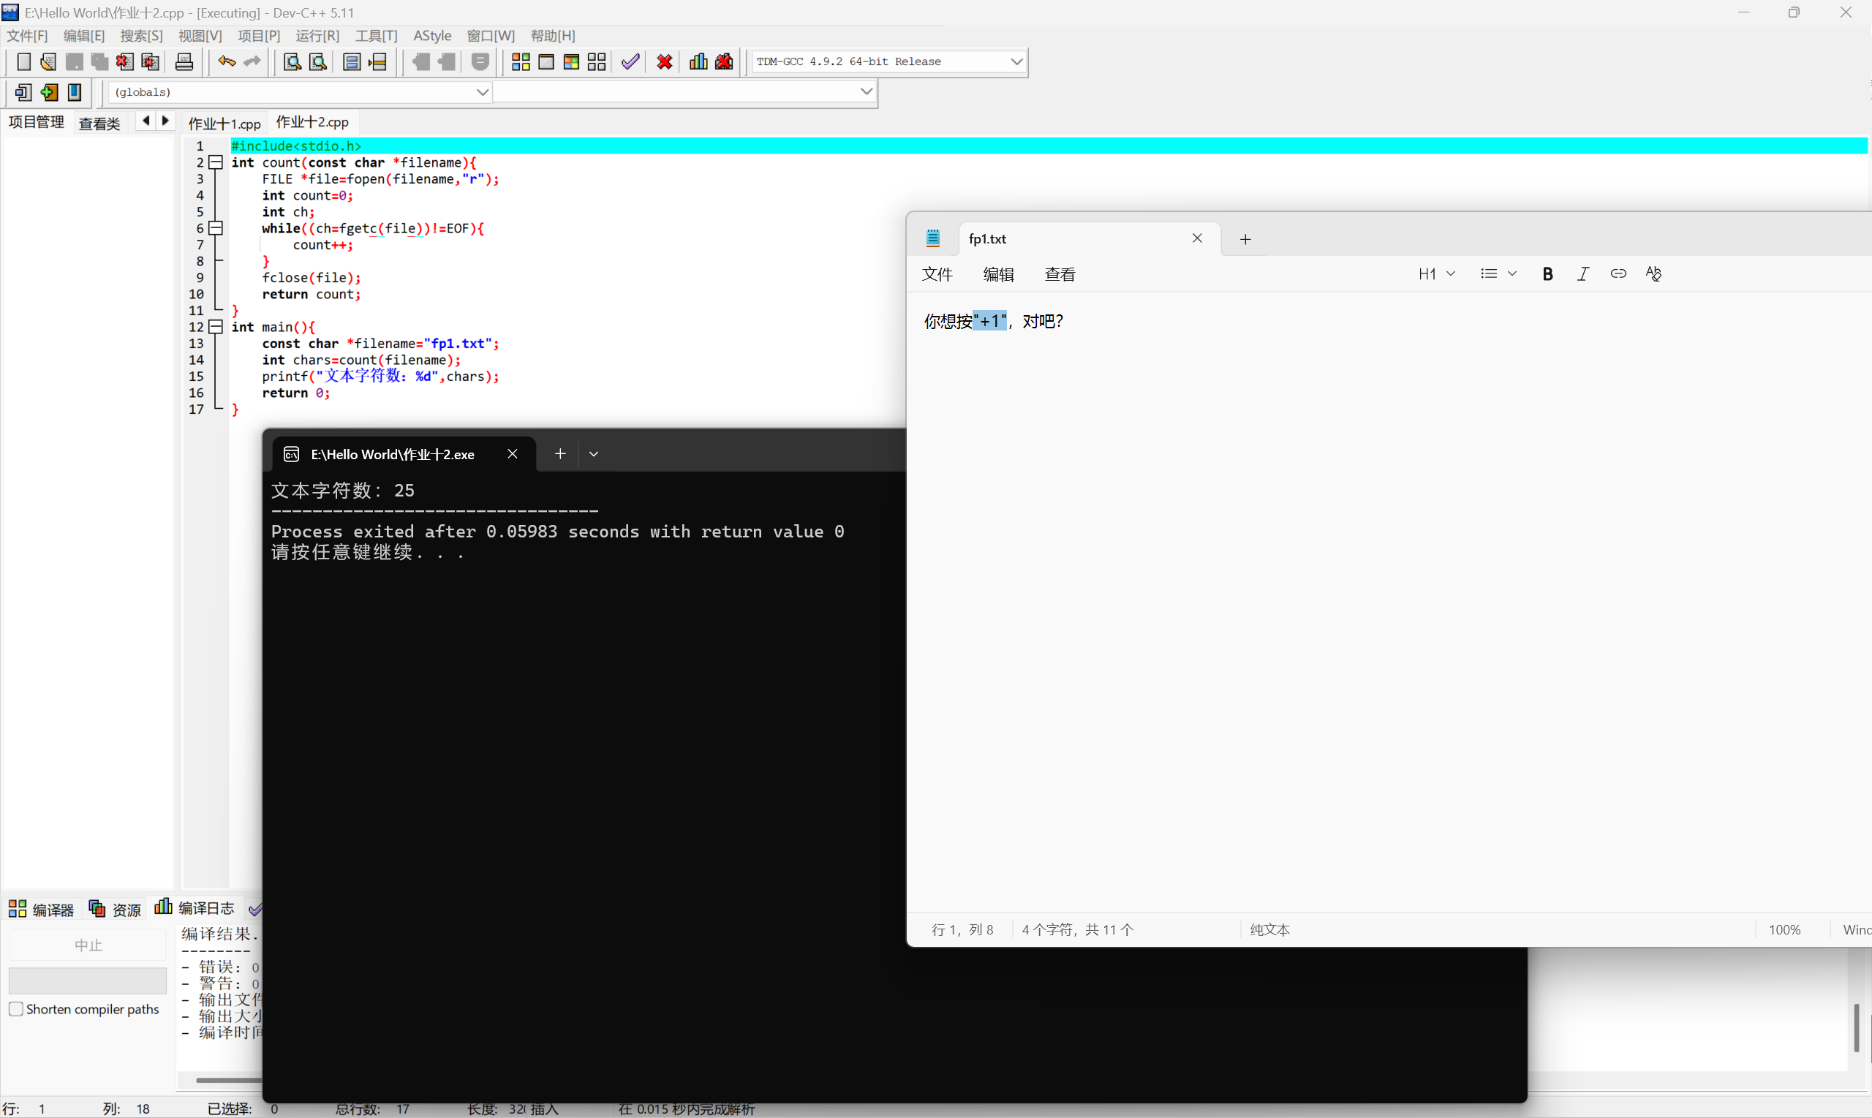This screenshot has width=1872, height=1118.
Task: Click the Undo arrow icon
Action: pos(226,61)
